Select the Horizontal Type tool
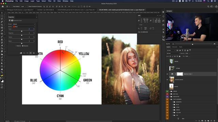This screenshot has width=218, height=122. 2,60
